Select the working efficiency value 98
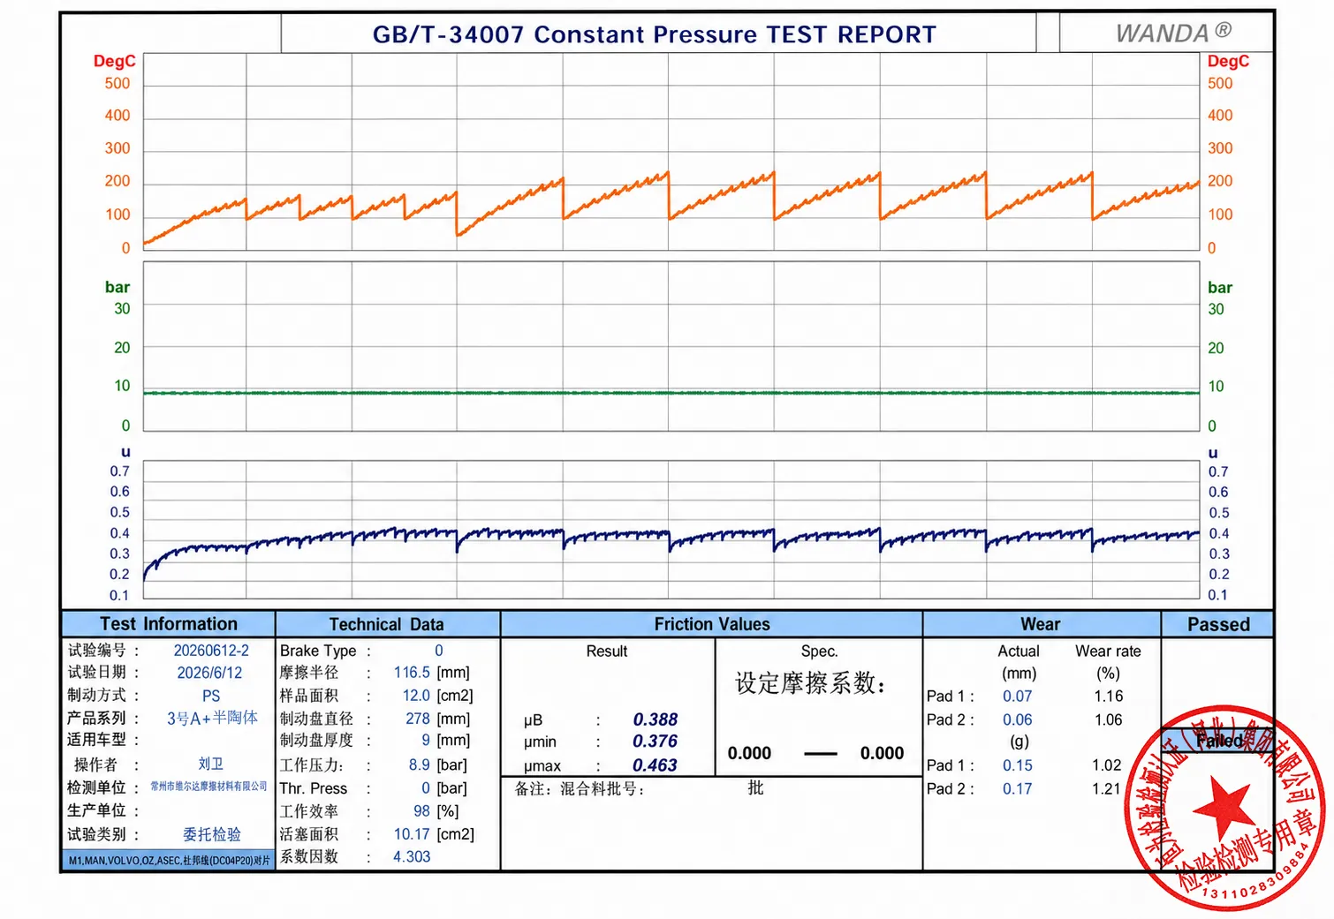The image size is (1334, 919). coord(422,810)
